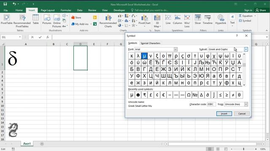Open the My Add-ins dropdown arrow
270x151 pixels.
(91, 24)
